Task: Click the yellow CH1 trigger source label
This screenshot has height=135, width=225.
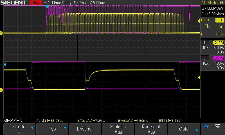Action: pyautogui.click(x=220, y=20)
